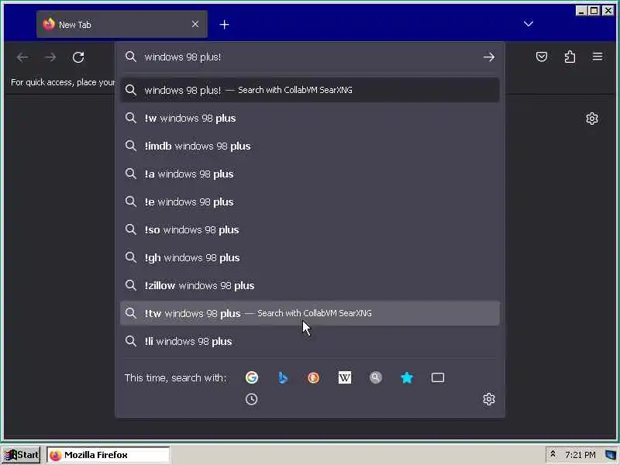
Task: Choose the '!li windows 98 plus' suggestion
Action: pos(309,341)
